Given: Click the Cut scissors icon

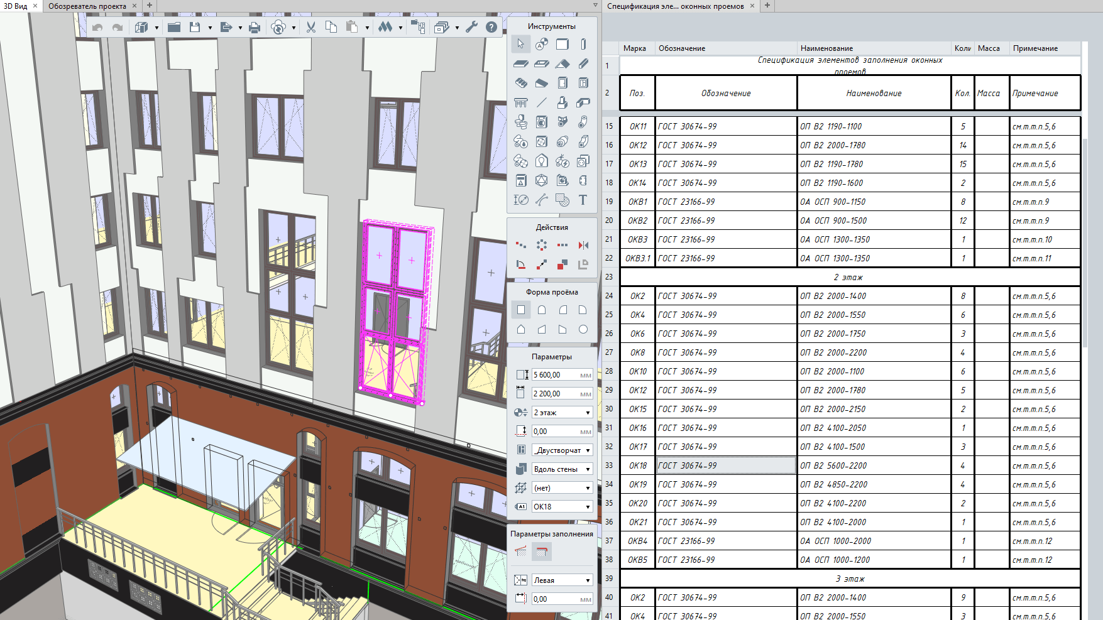Looking at the screenshot, I should pos(310,27).
